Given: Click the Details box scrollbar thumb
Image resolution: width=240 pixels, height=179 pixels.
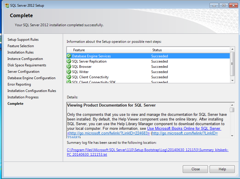Looking at the screenshot, I should click(232, 110).
